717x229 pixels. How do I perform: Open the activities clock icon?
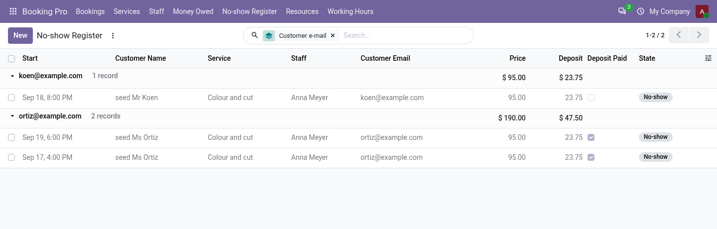pos(640,11)
